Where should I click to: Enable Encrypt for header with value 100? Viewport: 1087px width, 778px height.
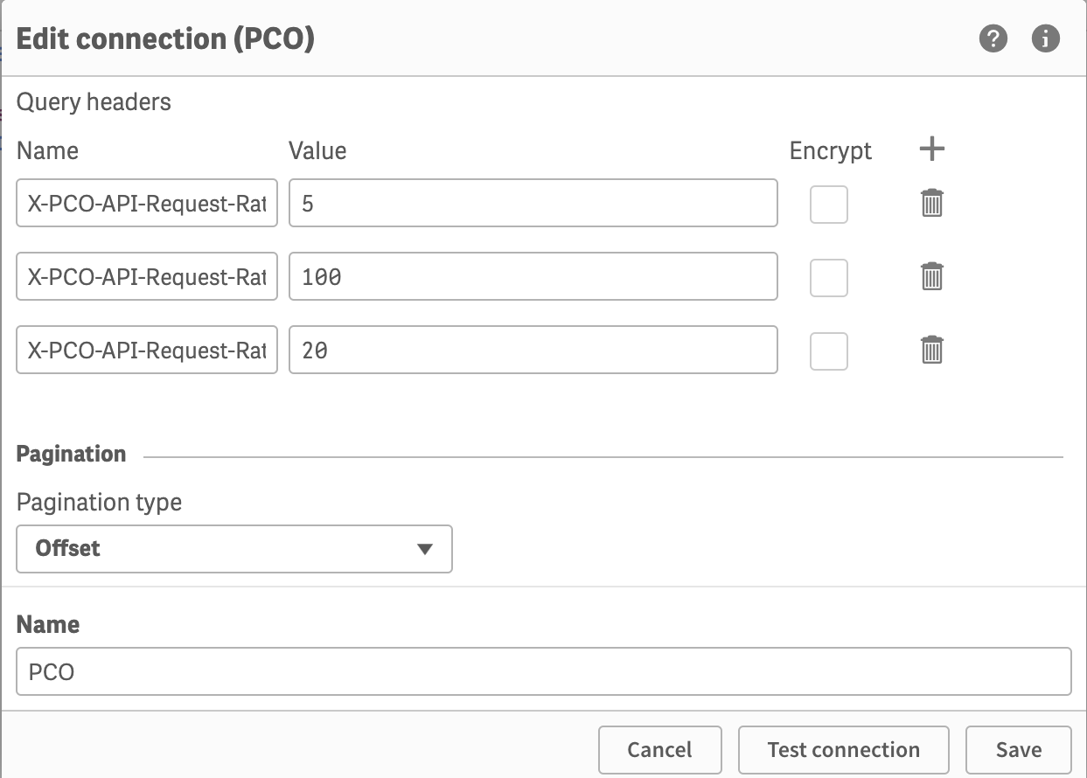coord(829,278)
